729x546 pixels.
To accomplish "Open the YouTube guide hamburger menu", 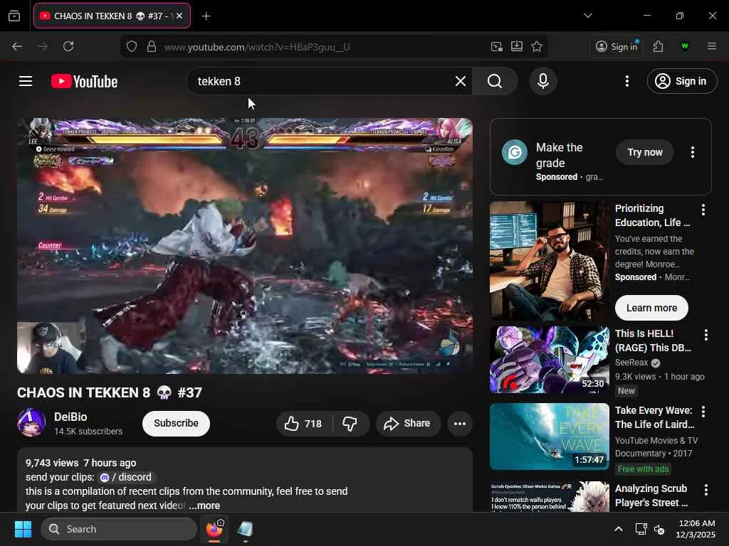I will pyautogui.click(x=26, y=81).
